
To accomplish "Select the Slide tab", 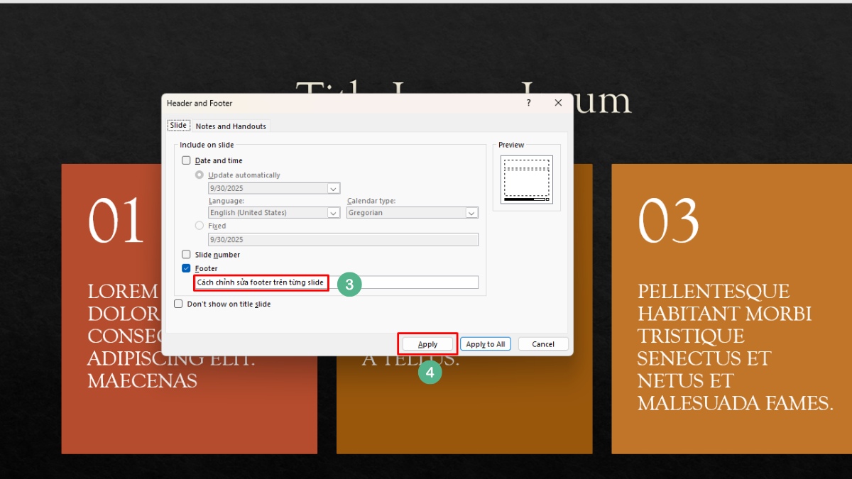I will click(178, 125).
